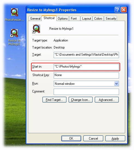Screen dimensions: 134x150
Task: Expand the Run dropdown arrow
Action: point(116,84)
